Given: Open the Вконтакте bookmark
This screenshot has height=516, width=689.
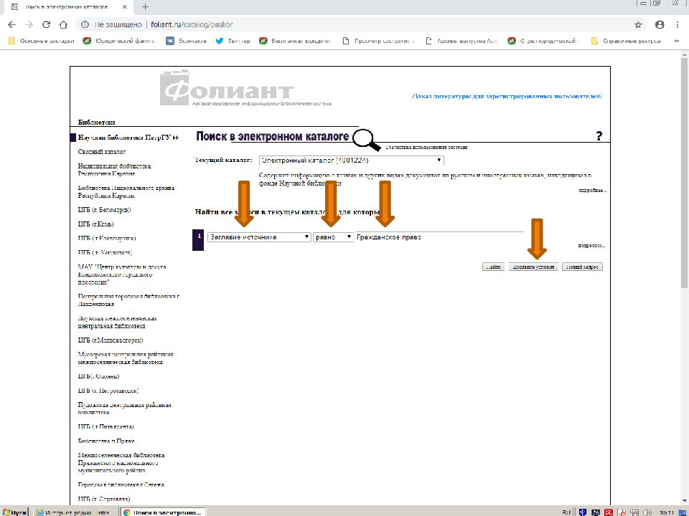Looking at the screenshot, I should [186, 41].
